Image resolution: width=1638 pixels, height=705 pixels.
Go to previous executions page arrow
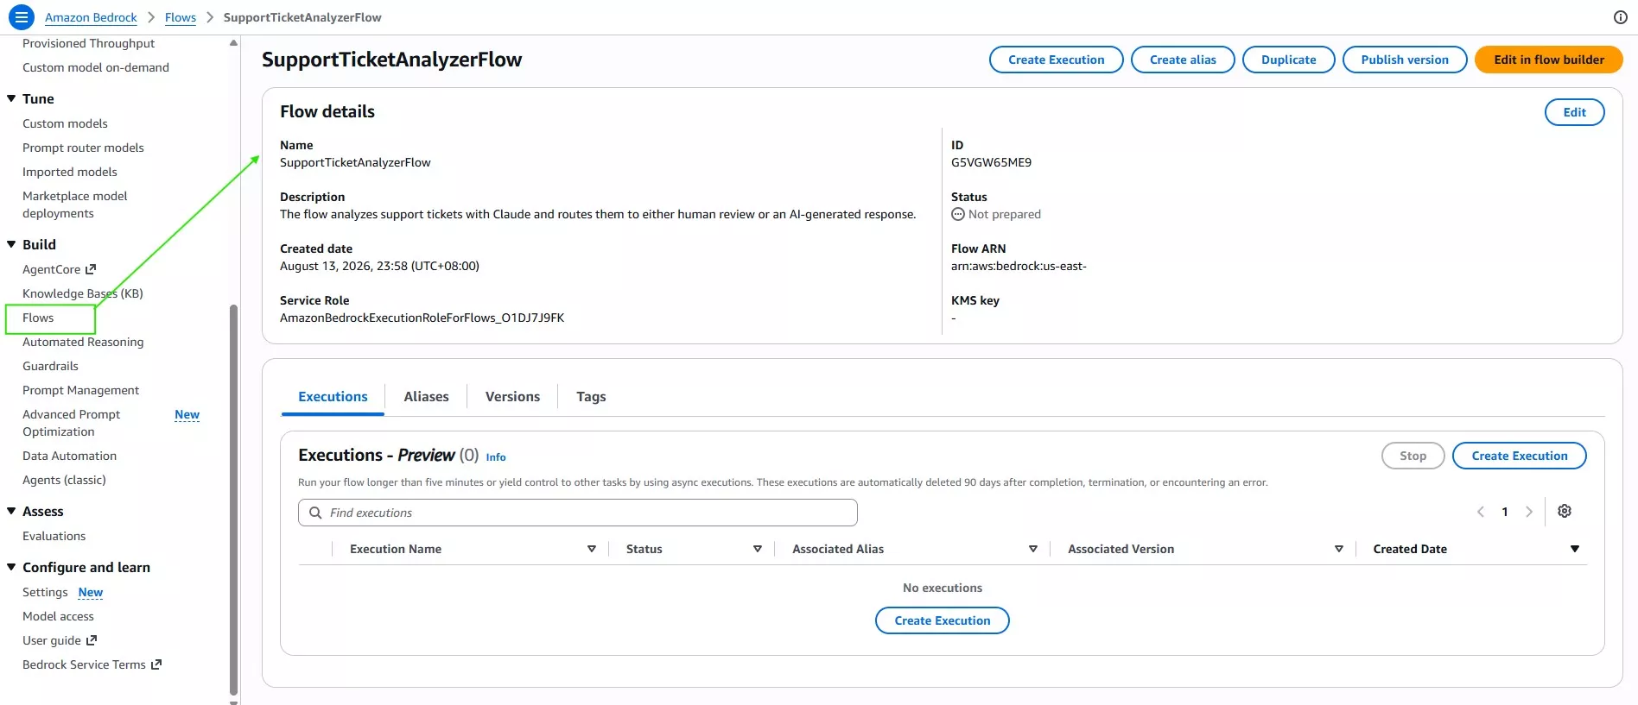click(x=1481, y=512)
